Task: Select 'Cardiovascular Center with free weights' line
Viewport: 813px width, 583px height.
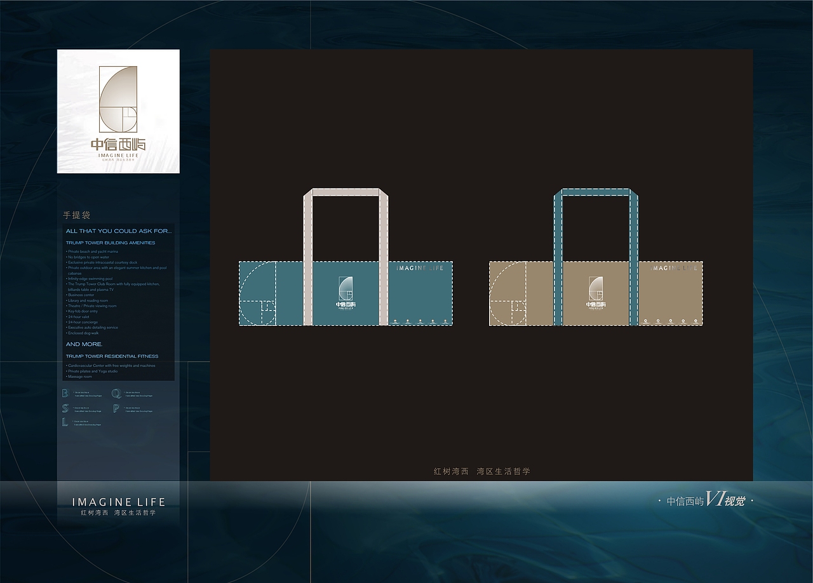Action: pos(111,366)
